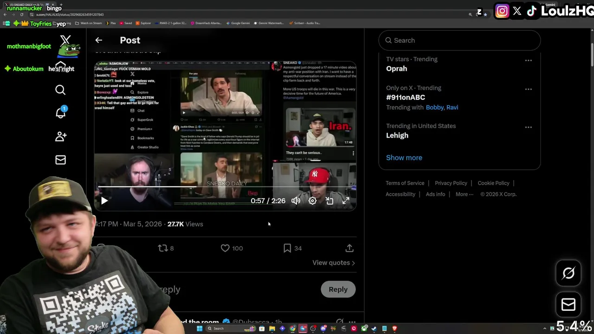594x334 pixels.
Task: Open the Bobby, Ravi trending link
Action: coord(442,107)
